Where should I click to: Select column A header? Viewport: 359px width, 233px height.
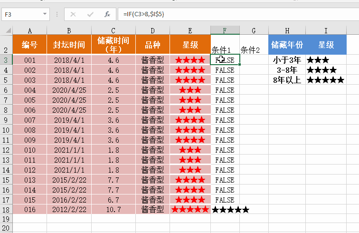point(30,30)
